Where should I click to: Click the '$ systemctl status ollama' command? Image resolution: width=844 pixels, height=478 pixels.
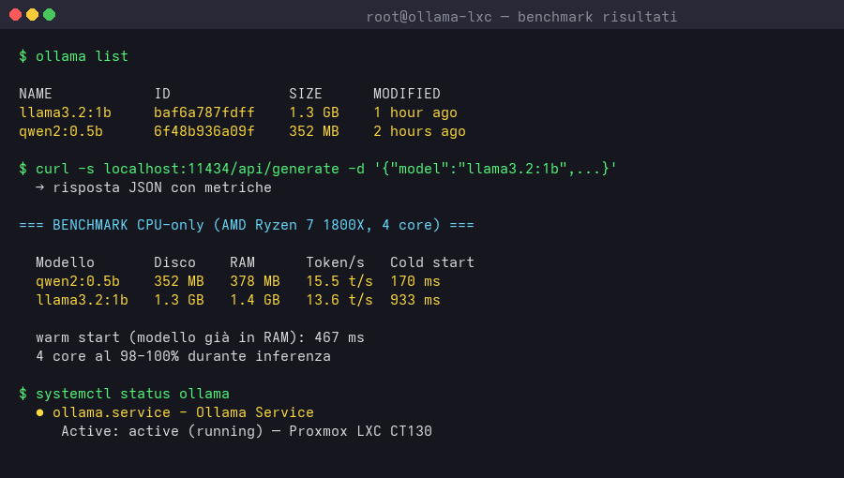point(125,394)
